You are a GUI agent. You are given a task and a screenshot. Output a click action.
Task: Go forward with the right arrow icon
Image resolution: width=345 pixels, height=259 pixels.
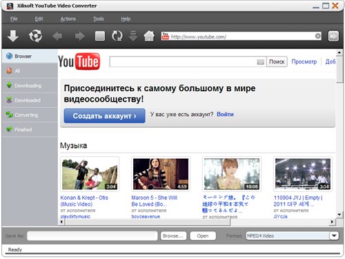tap(80, 36)
